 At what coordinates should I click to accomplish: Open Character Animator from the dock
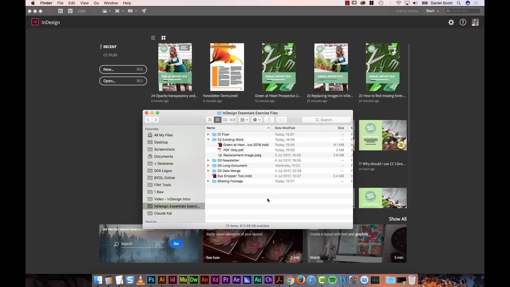(x=269, y=280)
